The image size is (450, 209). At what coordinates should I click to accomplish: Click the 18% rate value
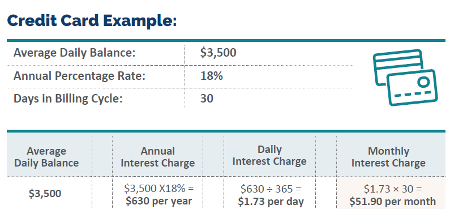coord(212,76)
